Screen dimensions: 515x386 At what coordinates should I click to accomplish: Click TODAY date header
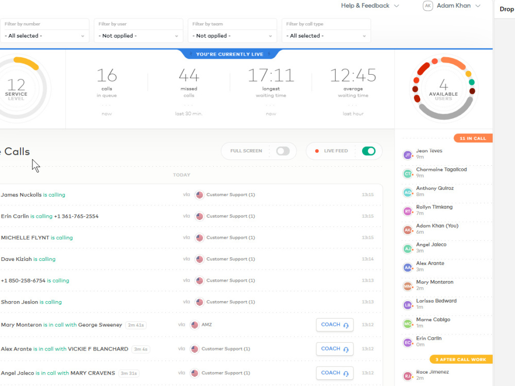(182, 175)
